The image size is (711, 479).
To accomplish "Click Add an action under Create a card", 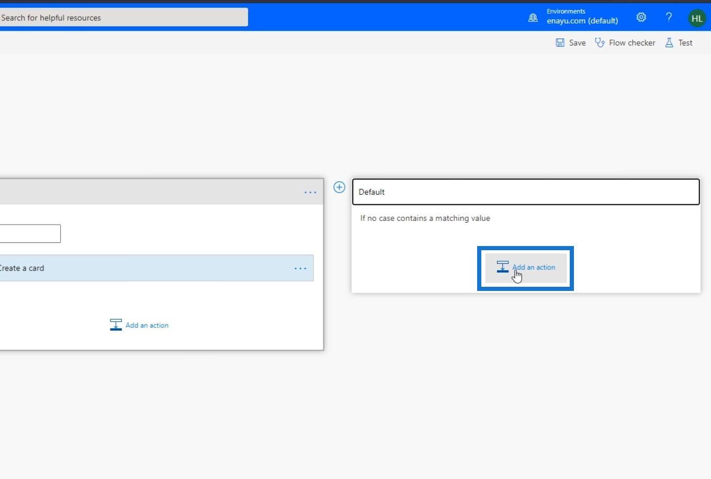I will point(139,325).
